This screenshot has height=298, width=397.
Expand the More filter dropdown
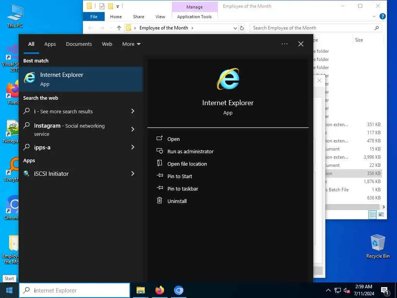click(131, 44)
